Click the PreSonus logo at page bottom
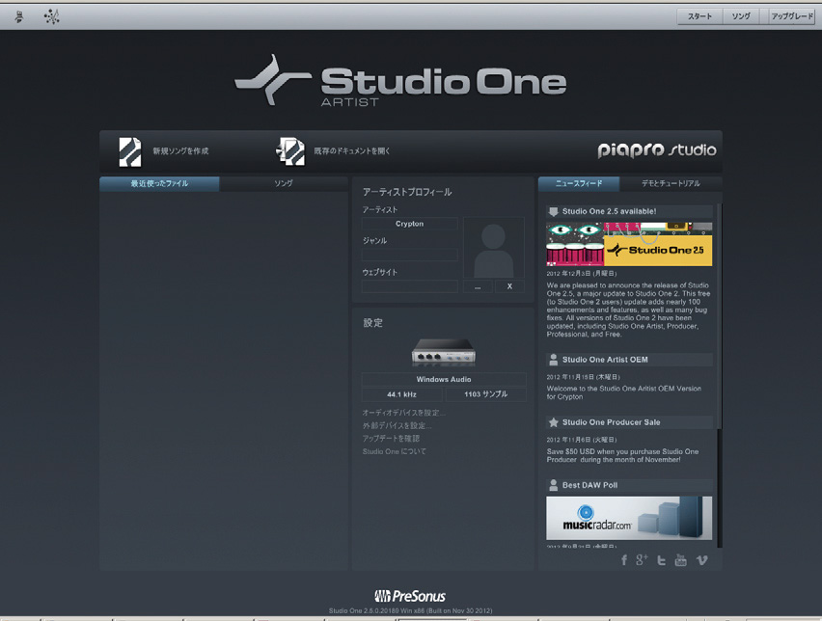This screenshot has width=822, height=621. click(x=410, y=597)
